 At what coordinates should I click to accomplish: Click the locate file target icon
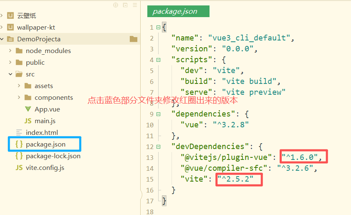point(116,5)
